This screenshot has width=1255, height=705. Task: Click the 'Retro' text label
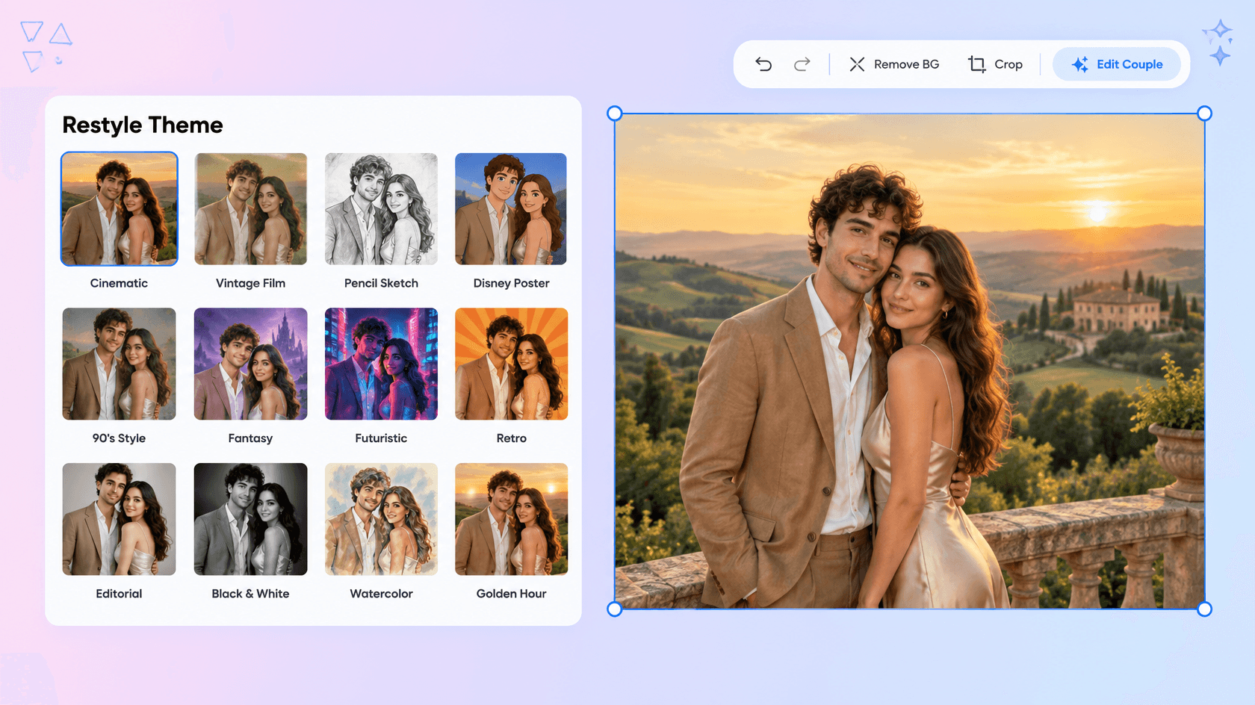pos(511,438)
